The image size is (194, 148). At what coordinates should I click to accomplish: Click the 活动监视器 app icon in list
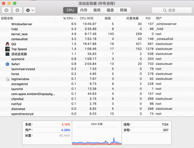(8, 54)
